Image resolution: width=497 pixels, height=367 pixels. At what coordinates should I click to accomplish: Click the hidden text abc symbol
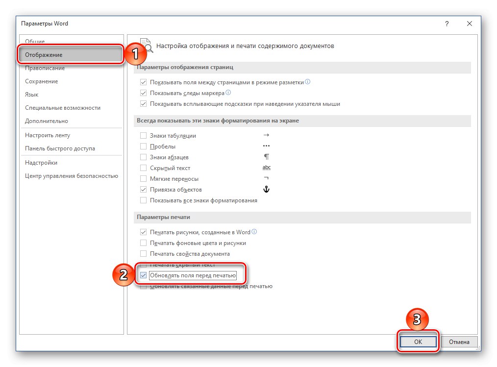click(267, 168)
